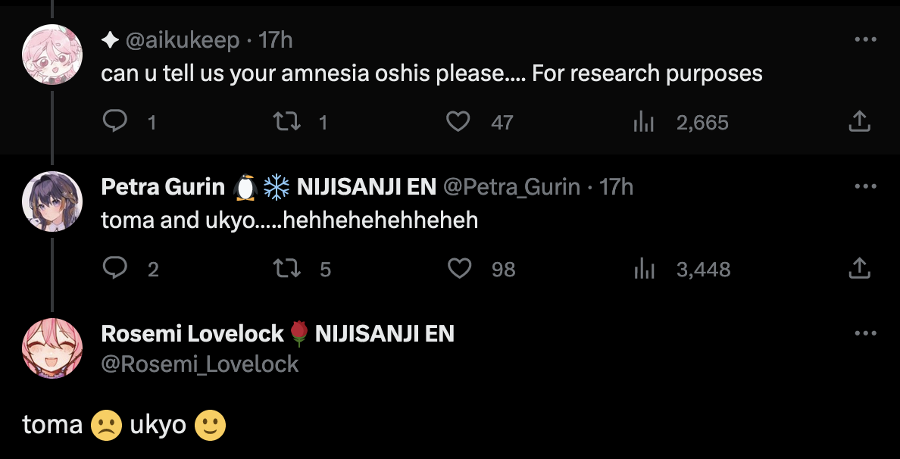Viewport: 900px width, 459px height.
Task: Like Petra Gurin's tweet
Action: point(459,268)
